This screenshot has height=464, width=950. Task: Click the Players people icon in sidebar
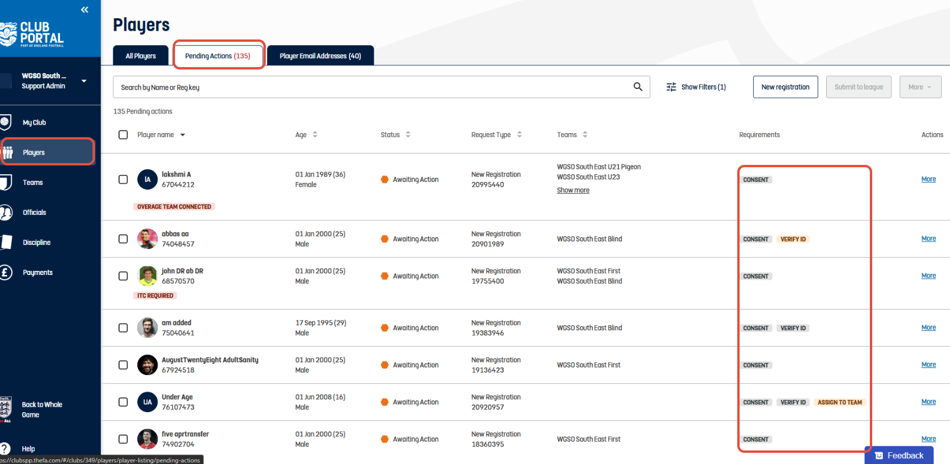(x=8, y=153)
